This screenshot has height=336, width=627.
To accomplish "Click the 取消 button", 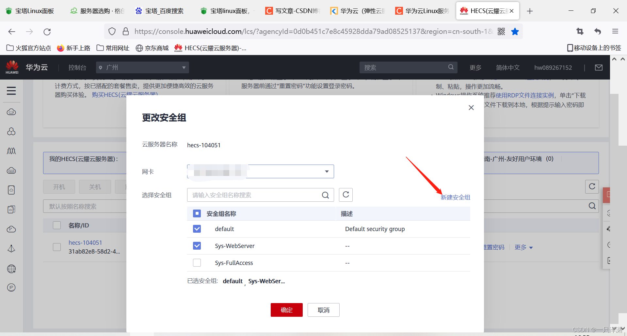I will (324, 310).
